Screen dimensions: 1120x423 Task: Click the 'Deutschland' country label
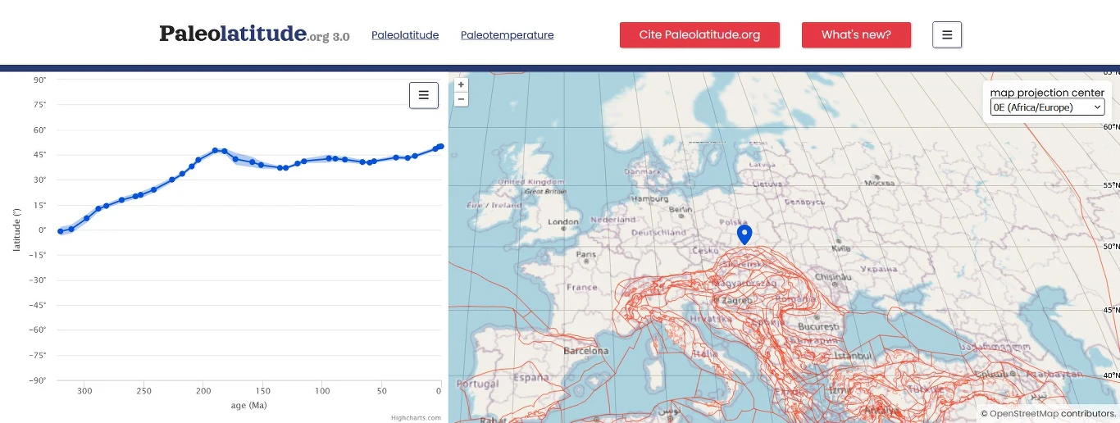(659, 232)
